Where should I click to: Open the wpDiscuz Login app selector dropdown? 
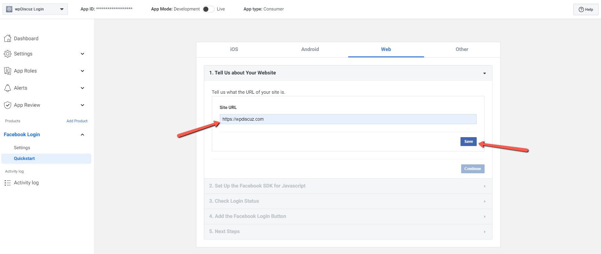35,9
